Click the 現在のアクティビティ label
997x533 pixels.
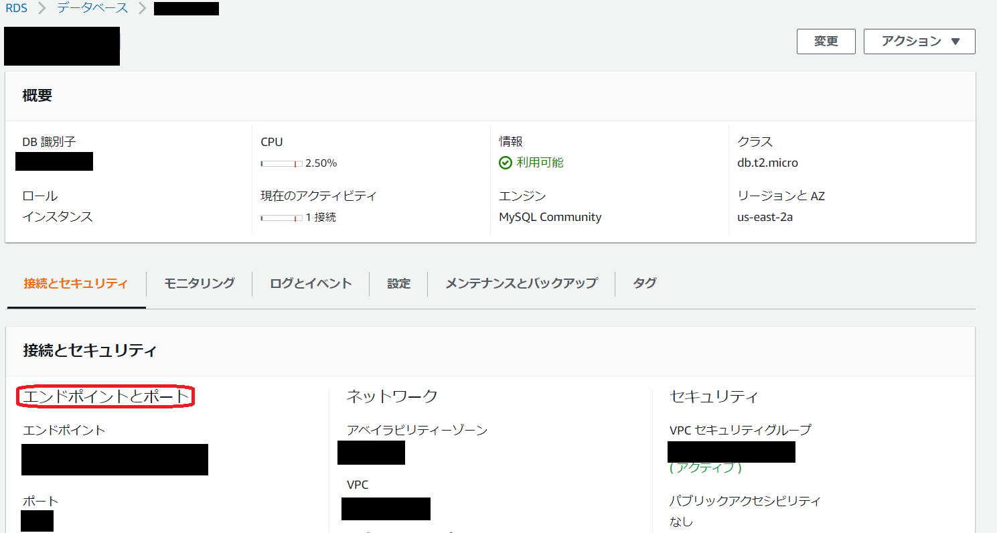tap(319, 196)
